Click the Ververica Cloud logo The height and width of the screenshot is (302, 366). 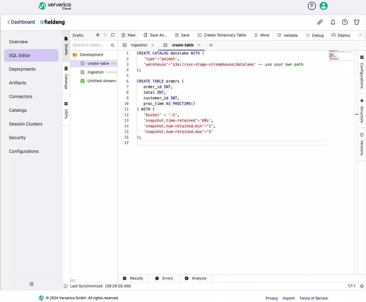pos(55,6)
